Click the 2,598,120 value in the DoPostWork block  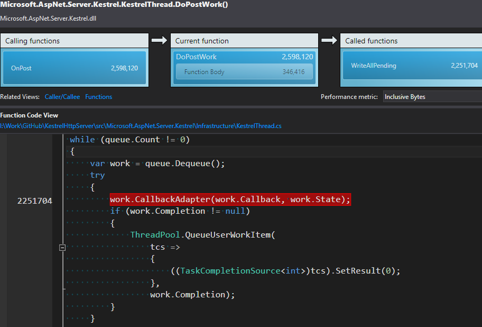point(297,57)
